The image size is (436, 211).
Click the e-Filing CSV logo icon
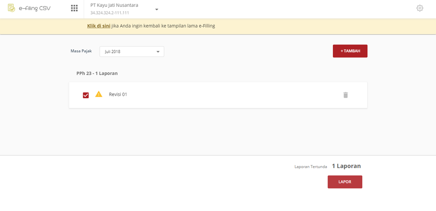click(x=12, y=8)
